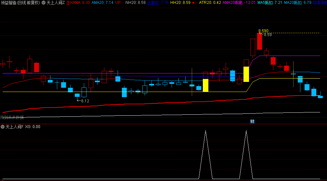The height and width of the screenshot is (181, 327).
Task: Click the second XG signal spike
Action: 246,154
